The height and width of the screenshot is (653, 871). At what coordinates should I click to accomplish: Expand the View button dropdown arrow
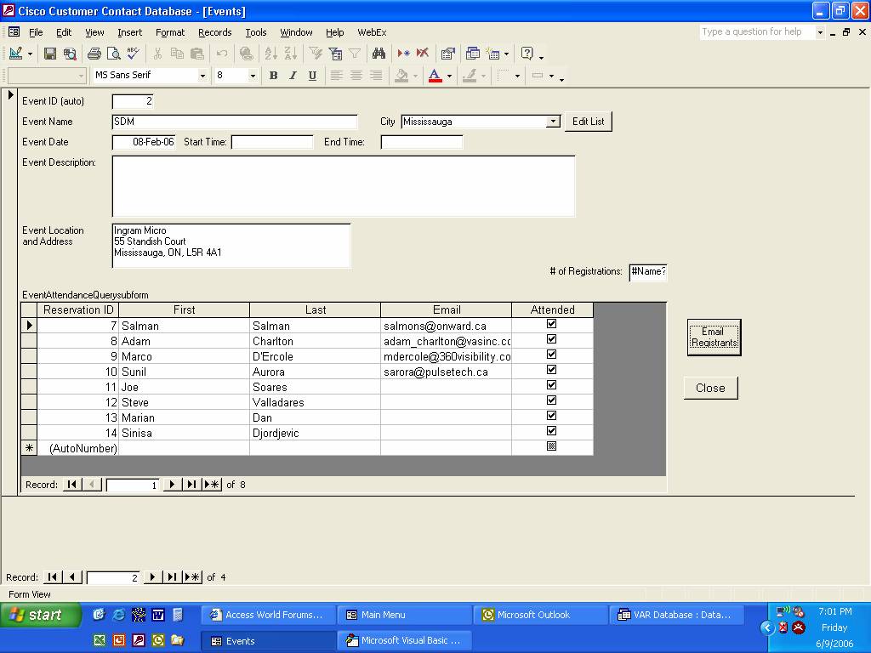click(x=30, y=54)
